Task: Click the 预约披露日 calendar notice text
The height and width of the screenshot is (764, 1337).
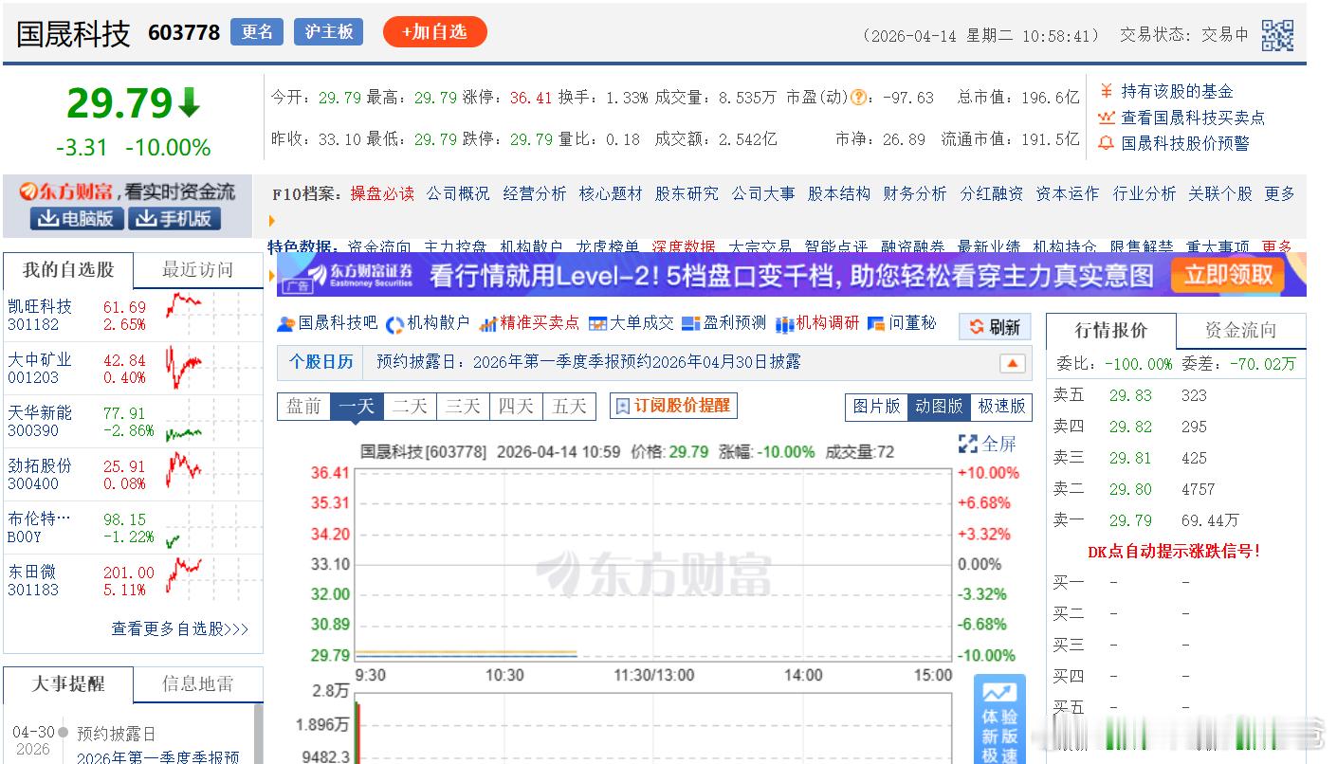Action: tap(589, 362)
